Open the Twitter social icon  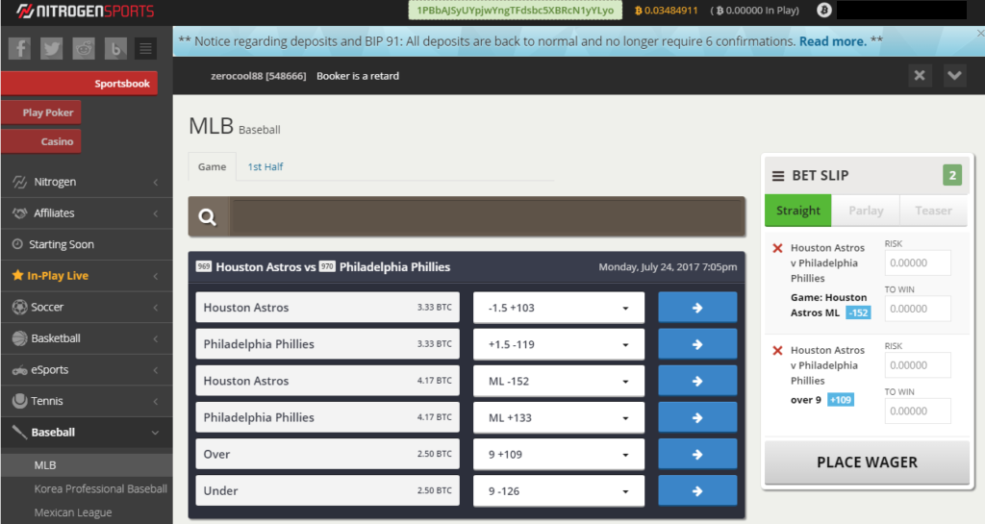(52, 48)
